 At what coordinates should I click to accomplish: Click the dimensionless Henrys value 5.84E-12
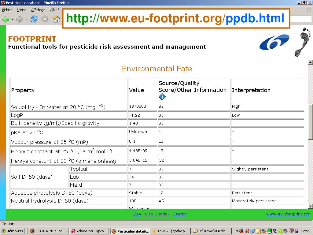138,160
